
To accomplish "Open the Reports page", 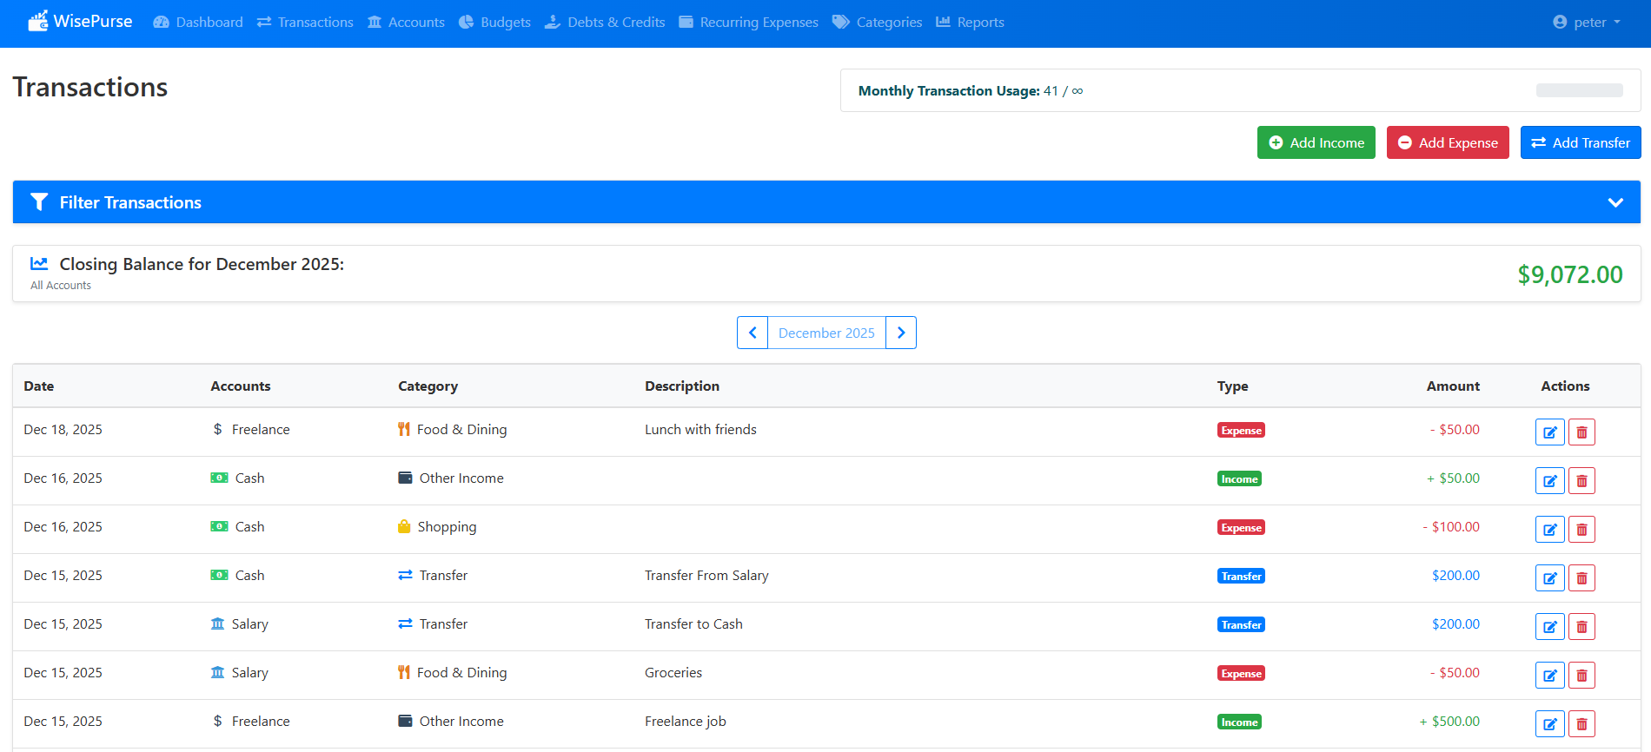I will [x=970, y=22].
